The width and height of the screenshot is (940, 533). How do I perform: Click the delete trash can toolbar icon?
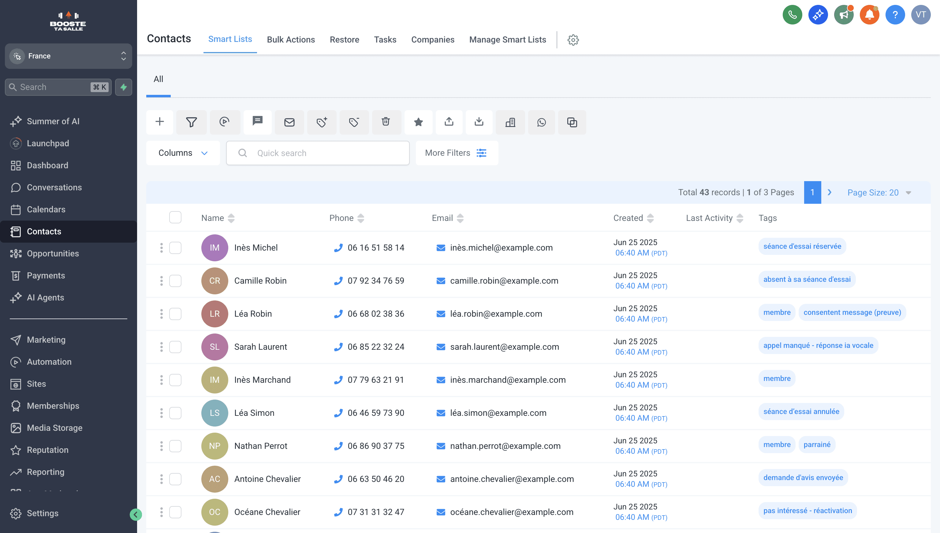(x=386, y=122)
